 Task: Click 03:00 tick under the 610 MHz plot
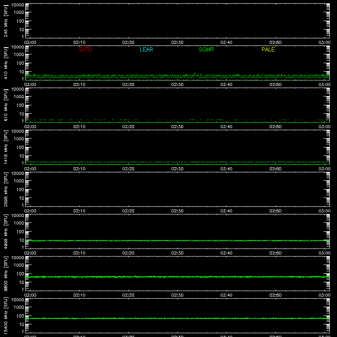click(324, 127)
